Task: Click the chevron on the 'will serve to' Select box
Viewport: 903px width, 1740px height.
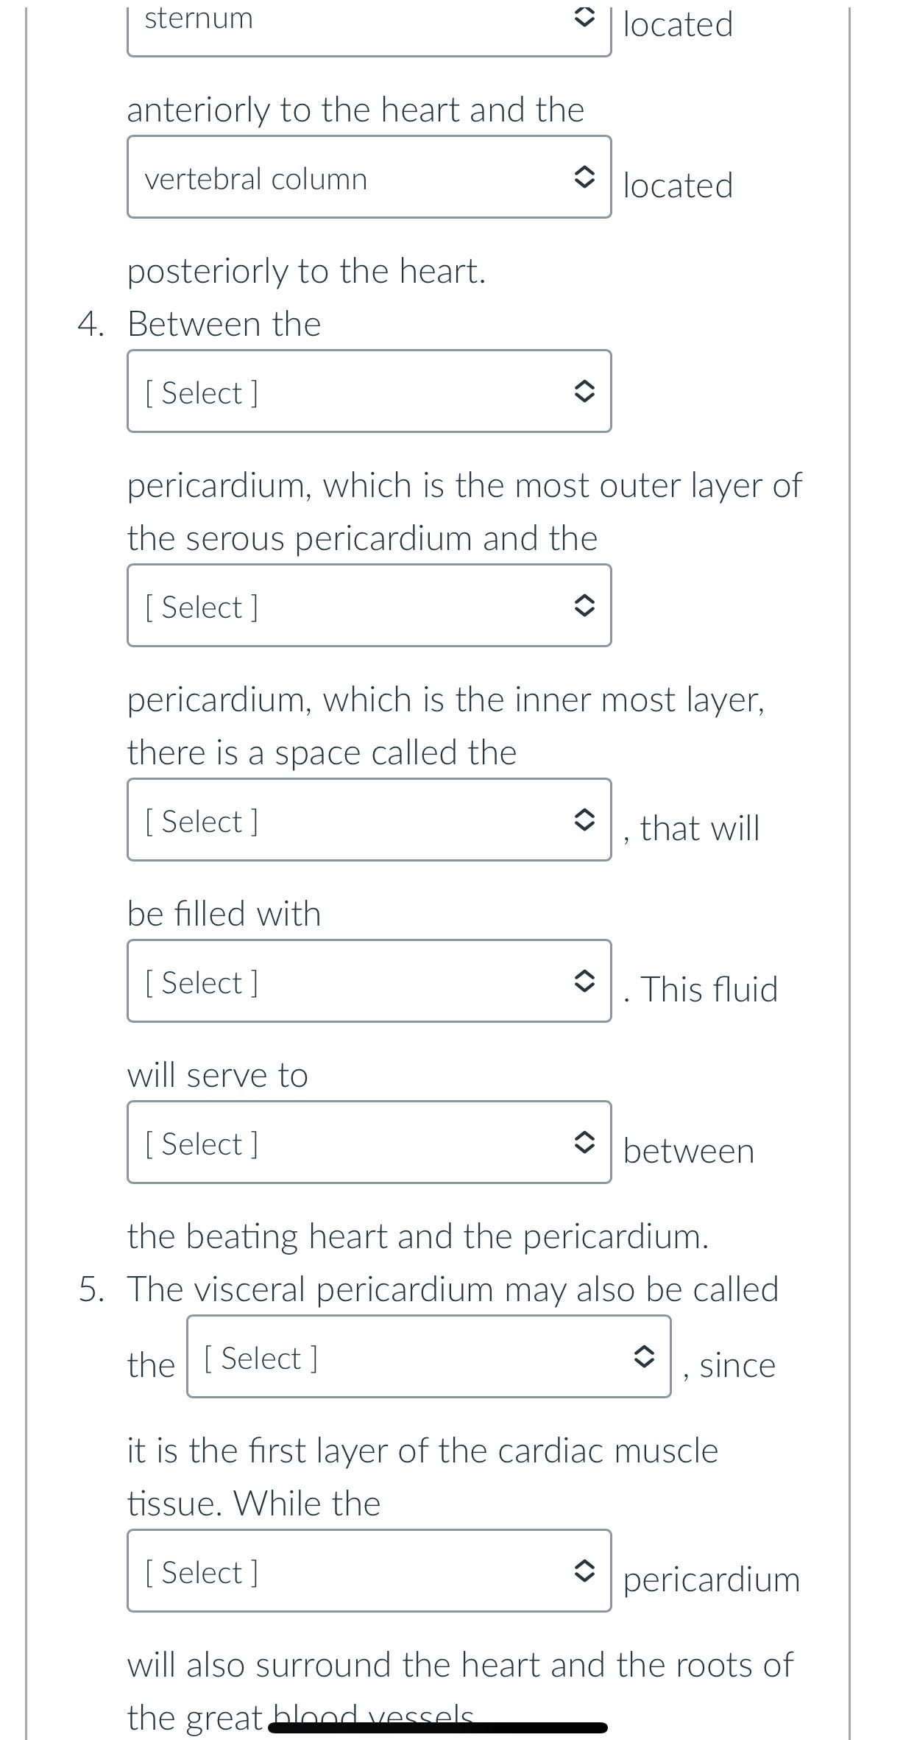Action: click(x=585, y=1142)
